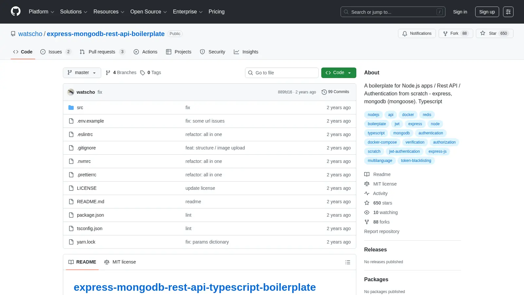This screenshot has width=524, height=295.
Task: Click the token-blacklisting topic tag
Action: 416,161
